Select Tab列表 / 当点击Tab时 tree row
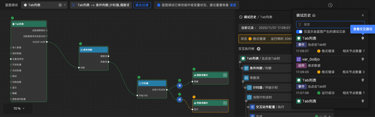375x117 pixels. point(265,58)
